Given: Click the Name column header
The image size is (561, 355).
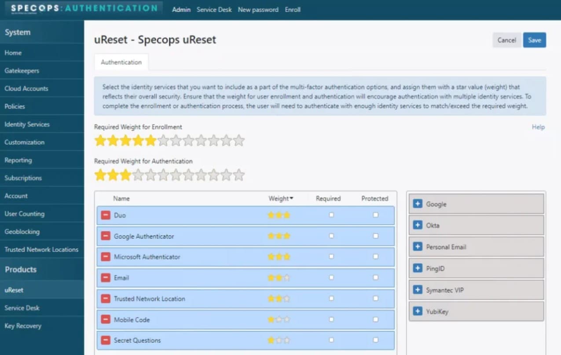Looking at the screenshot, I should 121,198.
